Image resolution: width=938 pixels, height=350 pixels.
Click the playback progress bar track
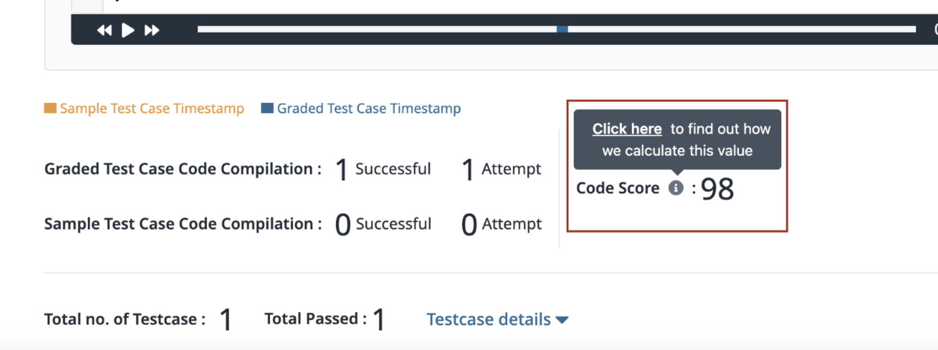[x=557, y=29]
